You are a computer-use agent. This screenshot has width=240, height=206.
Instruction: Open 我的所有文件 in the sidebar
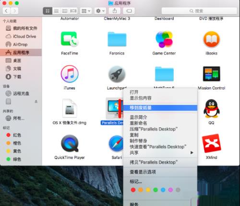tap(21, 28)
